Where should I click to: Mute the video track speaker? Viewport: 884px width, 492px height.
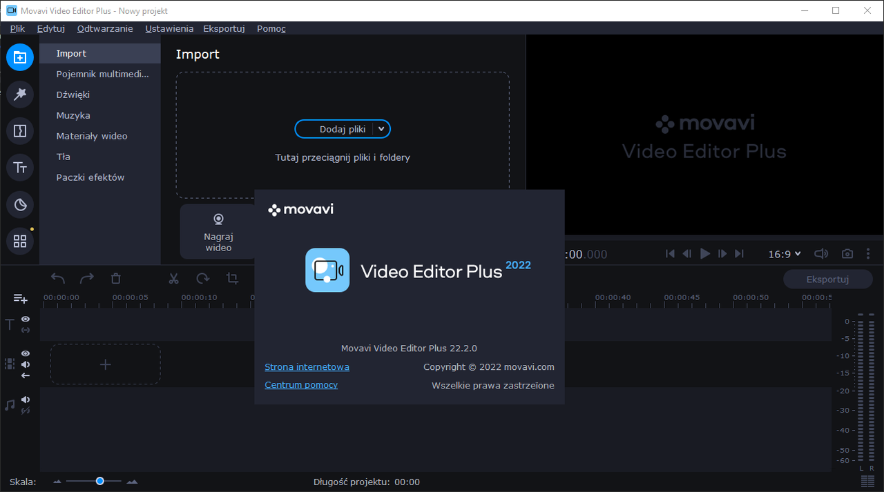(x=26, y=364)
